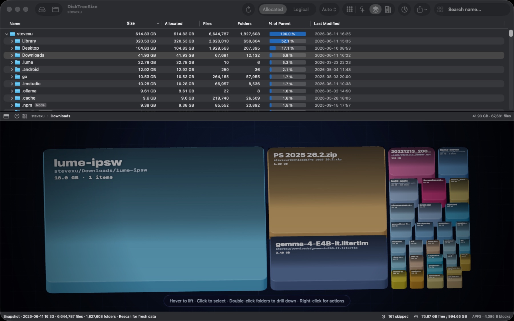
Task: Click the Library folder icon
Action: 17,41
